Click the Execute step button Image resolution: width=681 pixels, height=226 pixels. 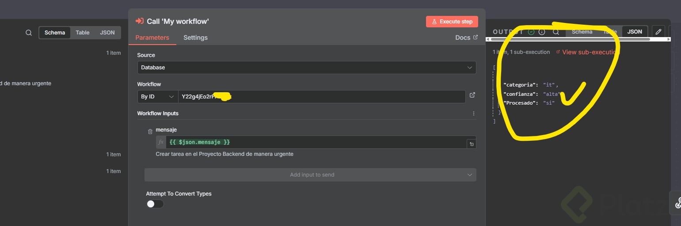click(x=452, y=22)
